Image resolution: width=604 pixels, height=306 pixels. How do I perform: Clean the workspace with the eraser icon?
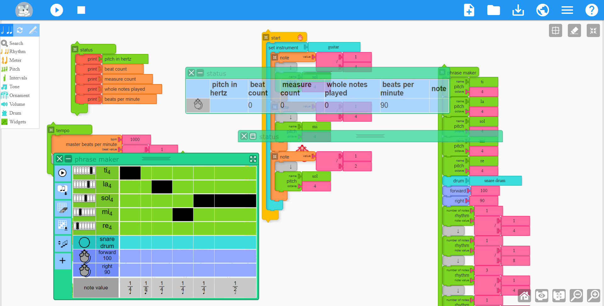coord(574,30)
